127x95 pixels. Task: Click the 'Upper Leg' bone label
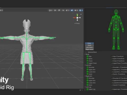[92, 89]
